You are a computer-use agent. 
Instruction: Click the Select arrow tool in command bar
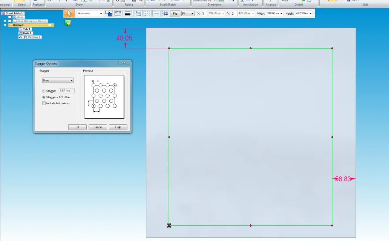[69, 14]
